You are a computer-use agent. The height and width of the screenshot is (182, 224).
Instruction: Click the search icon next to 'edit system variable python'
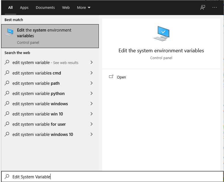tap(7, 93)
